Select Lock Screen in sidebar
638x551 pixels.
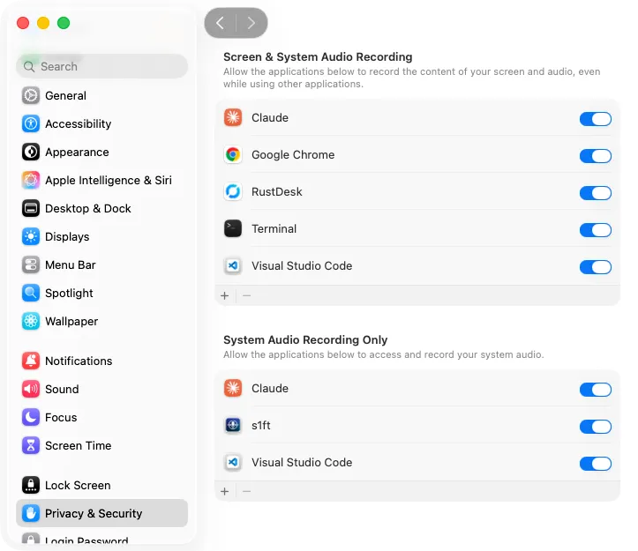pos(101,485)
